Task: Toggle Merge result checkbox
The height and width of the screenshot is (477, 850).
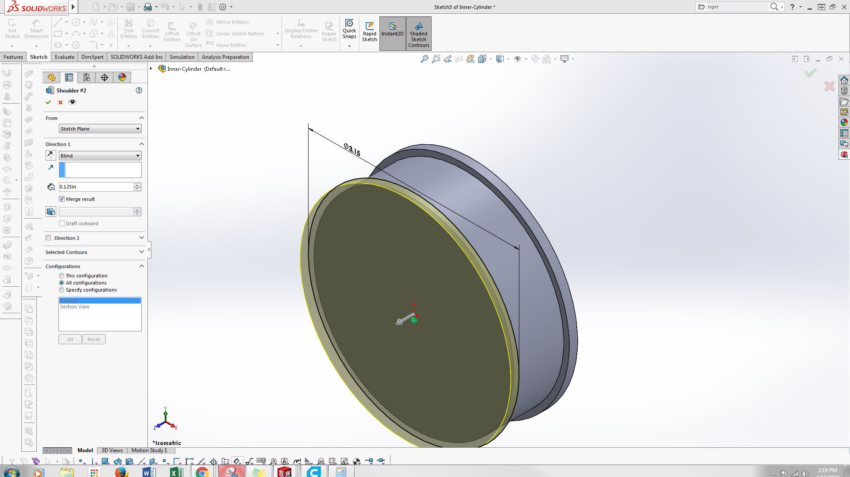Action: [x=62, y=199]
